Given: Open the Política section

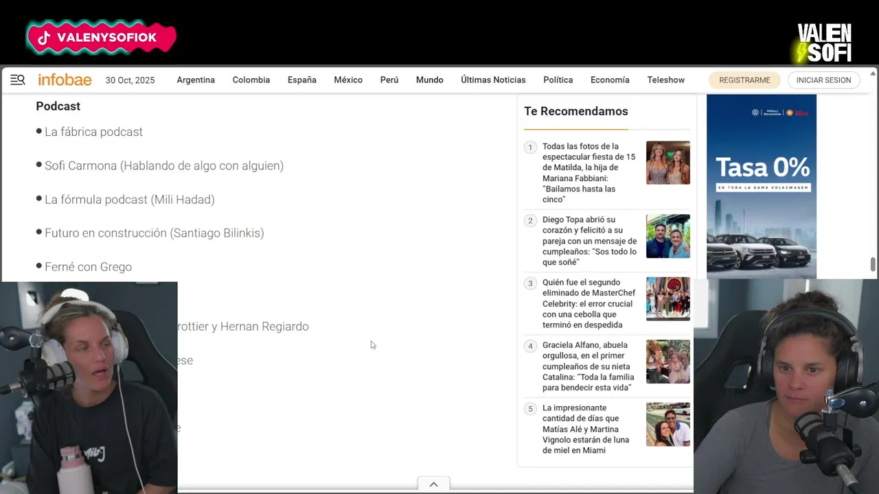Looking at the screenshot, I should (558, 80).
